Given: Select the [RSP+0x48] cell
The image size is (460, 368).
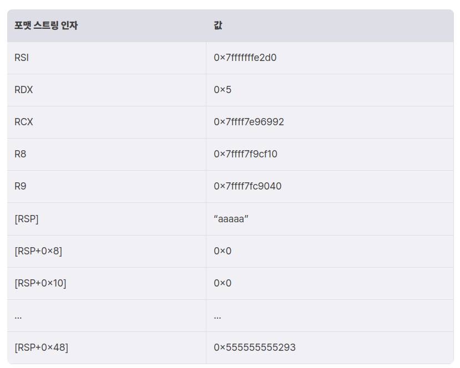Looking at the screenshot, I should tap(41, 348).
